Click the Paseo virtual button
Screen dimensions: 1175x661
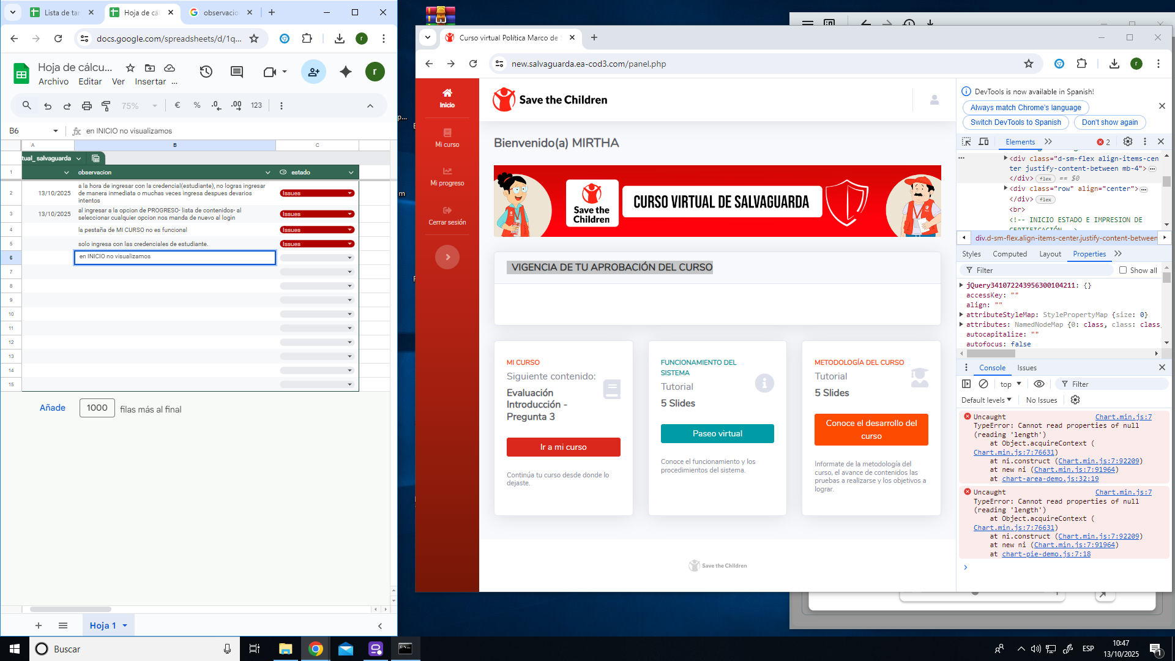pos(717,433)
